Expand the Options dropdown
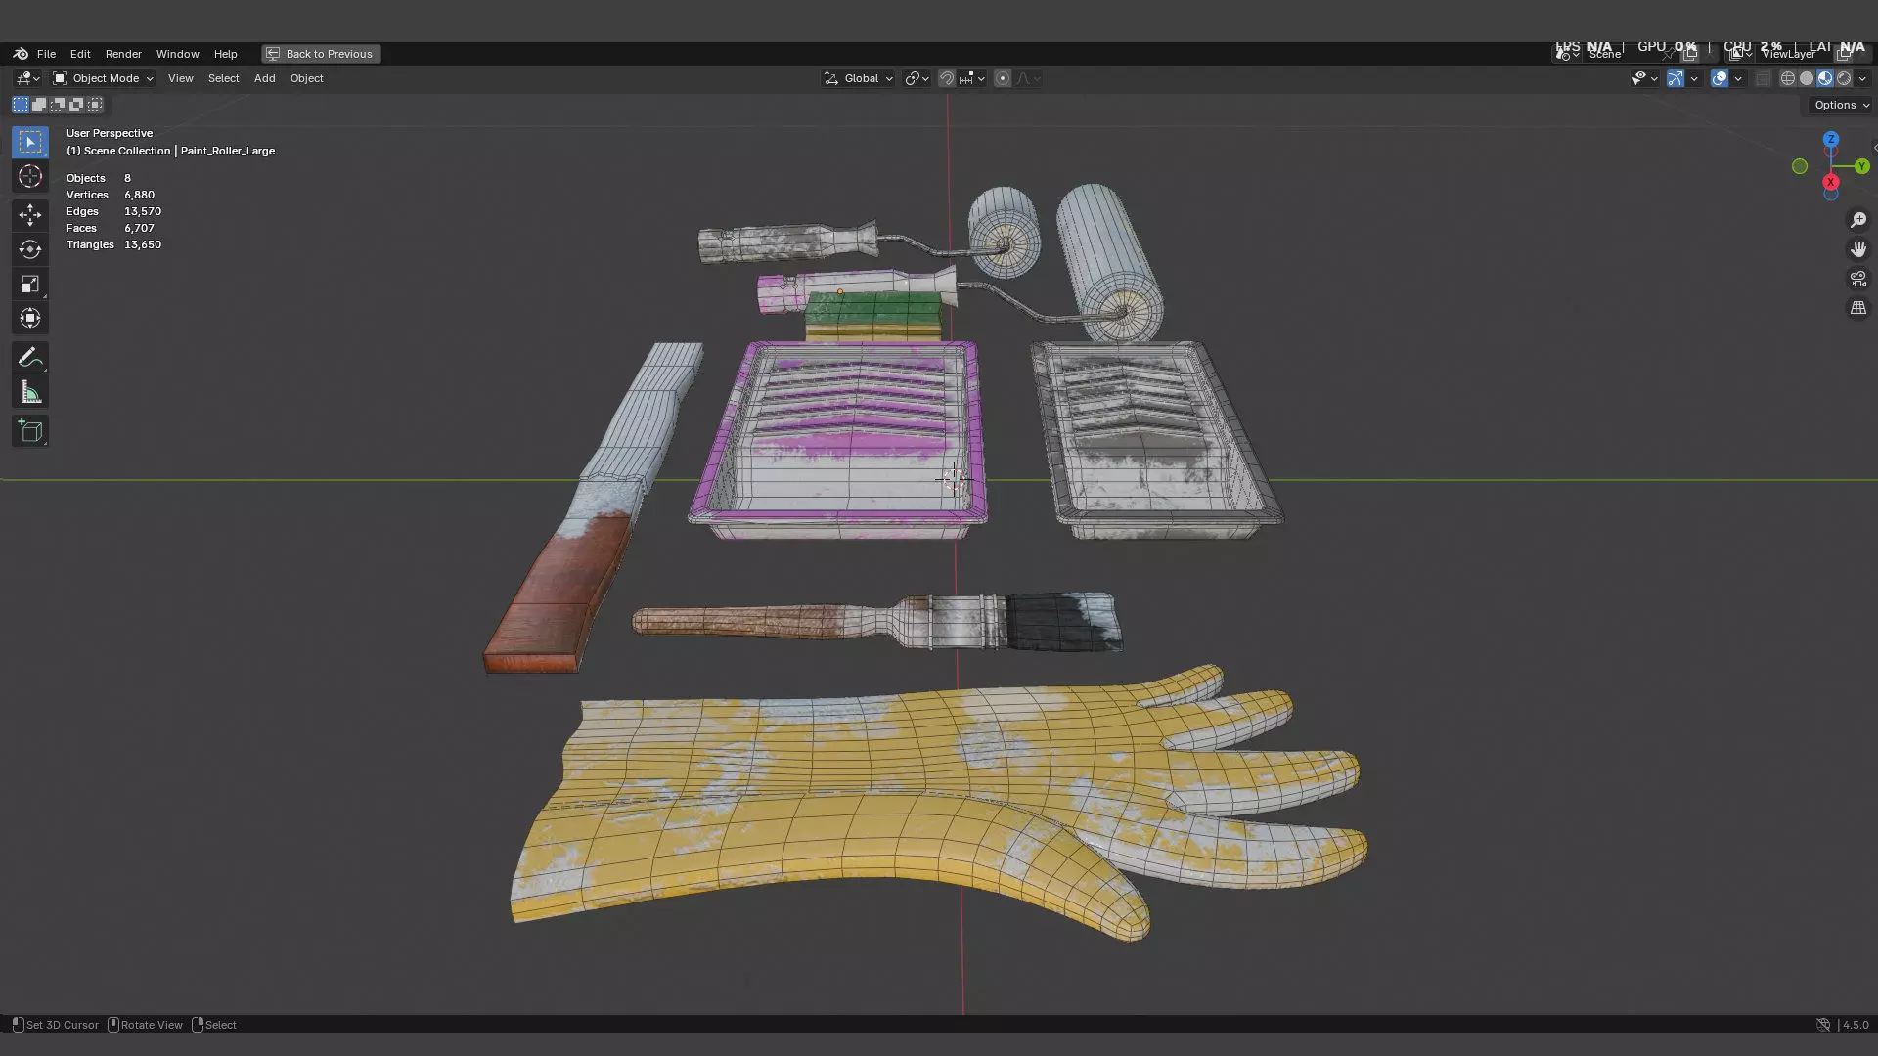 point(1841,105)
